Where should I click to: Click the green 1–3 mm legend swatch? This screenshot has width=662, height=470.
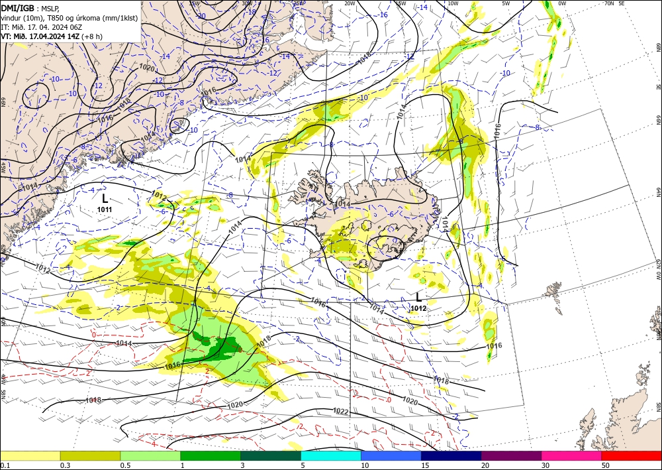211,455
